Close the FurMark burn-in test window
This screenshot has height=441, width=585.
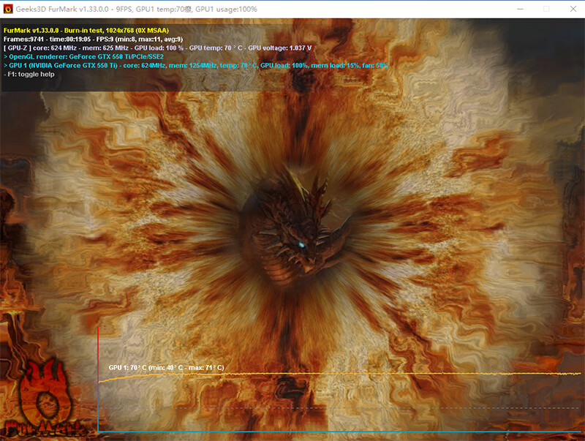pyautogui.click(x=573, y=9)
